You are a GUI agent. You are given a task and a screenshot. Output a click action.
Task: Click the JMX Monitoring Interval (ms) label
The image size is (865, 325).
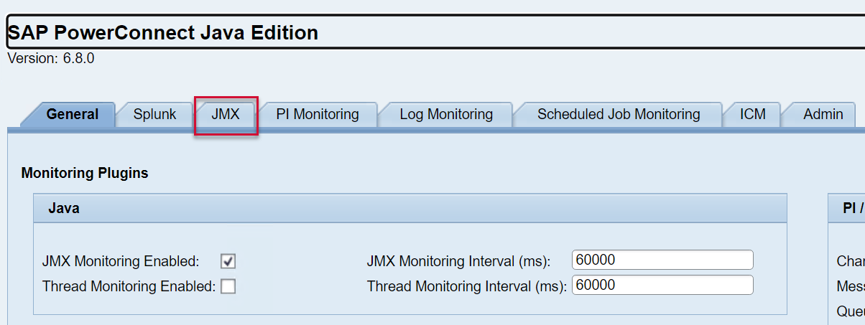coord(458,260)
